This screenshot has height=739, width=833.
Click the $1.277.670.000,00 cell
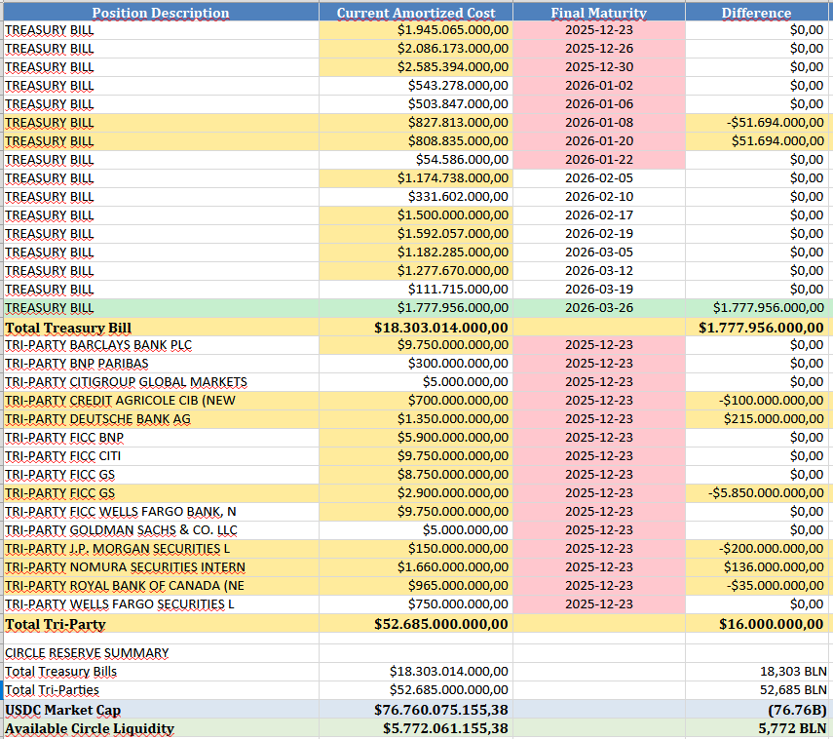tap(415, 271)
